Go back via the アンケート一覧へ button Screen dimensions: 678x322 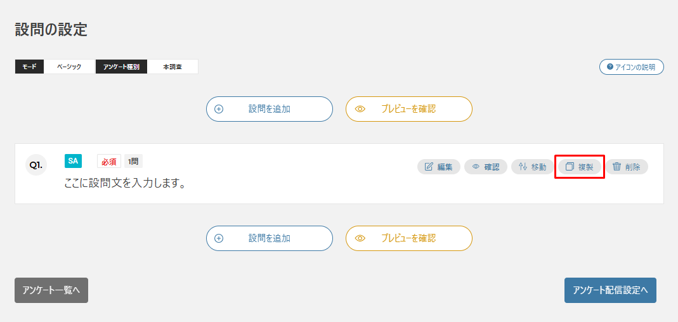(51, 290)
